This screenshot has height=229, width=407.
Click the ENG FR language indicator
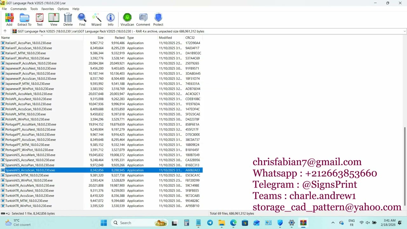click(x=351, y=223)
